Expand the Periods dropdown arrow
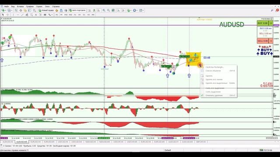The height and width of the screenshot is (157, 280). (x=137, y=10)
